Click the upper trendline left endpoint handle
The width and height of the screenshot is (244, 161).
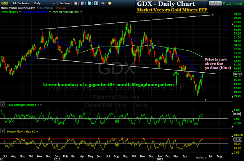click(x=41, y=29)
